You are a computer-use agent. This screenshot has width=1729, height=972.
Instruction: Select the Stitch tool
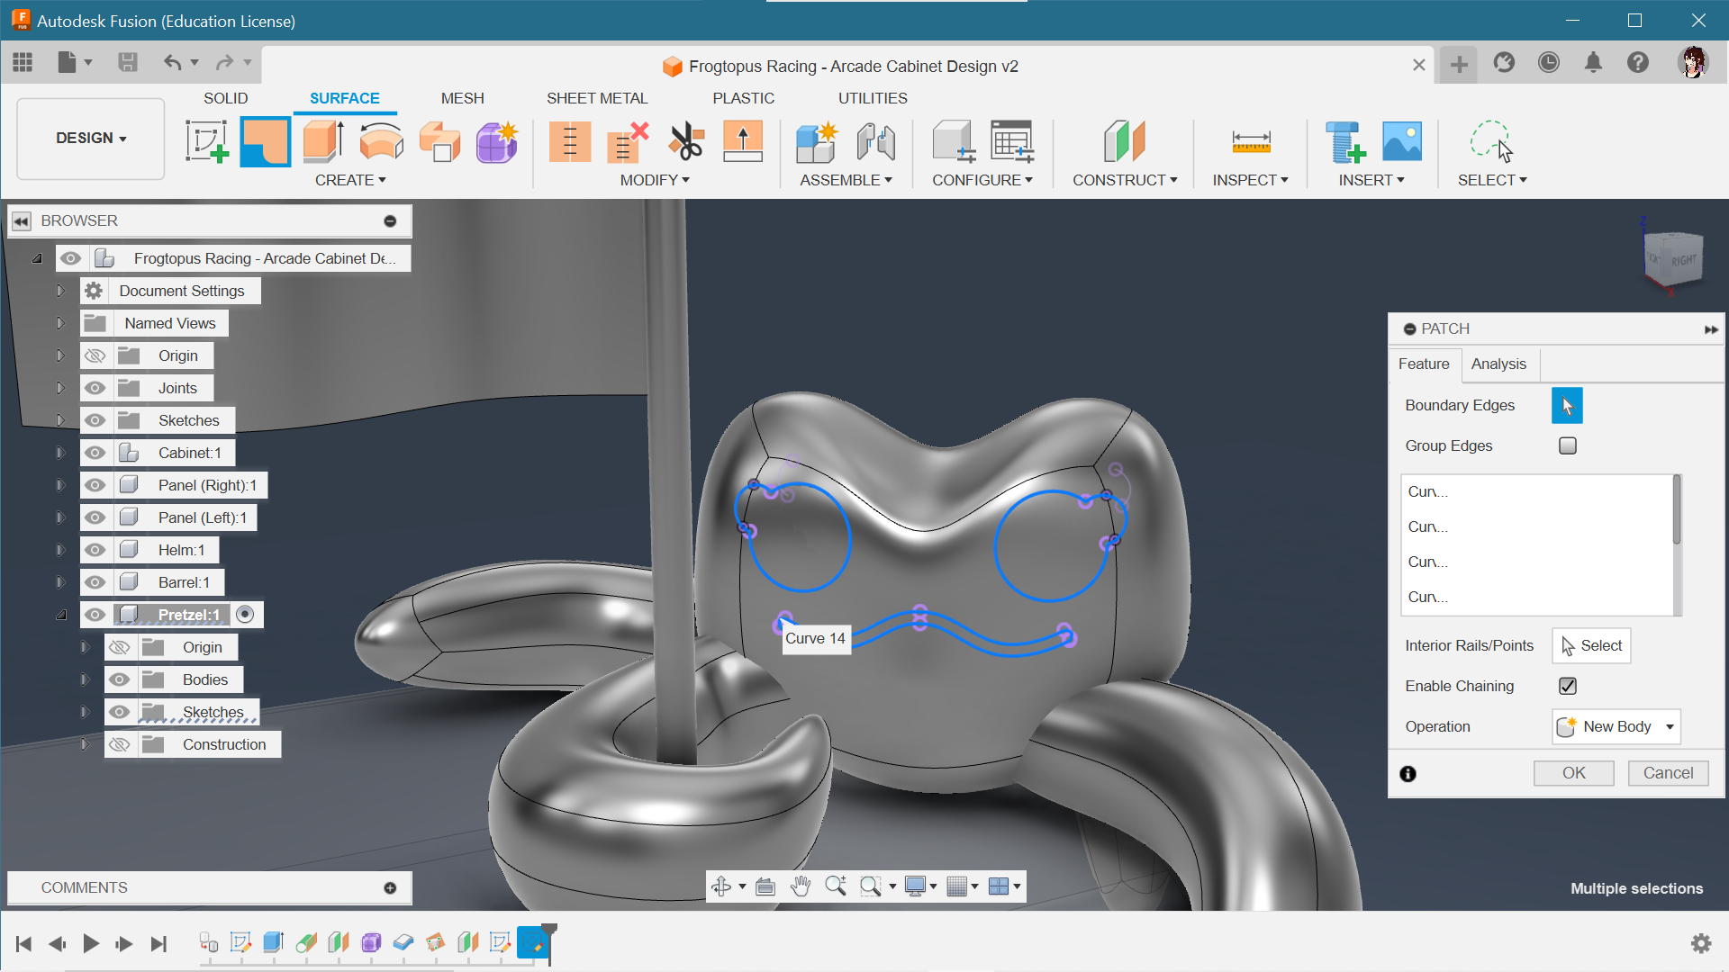[x=570, y=142]
